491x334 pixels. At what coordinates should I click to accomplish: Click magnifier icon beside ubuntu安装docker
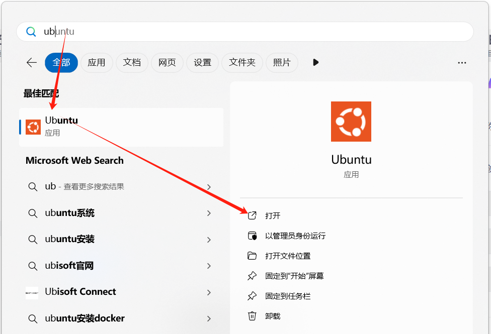33,319
